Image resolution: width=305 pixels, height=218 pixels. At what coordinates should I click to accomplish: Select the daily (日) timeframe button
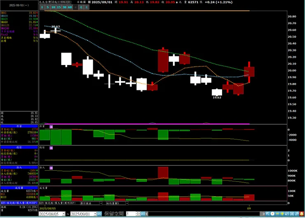point(75,7)
